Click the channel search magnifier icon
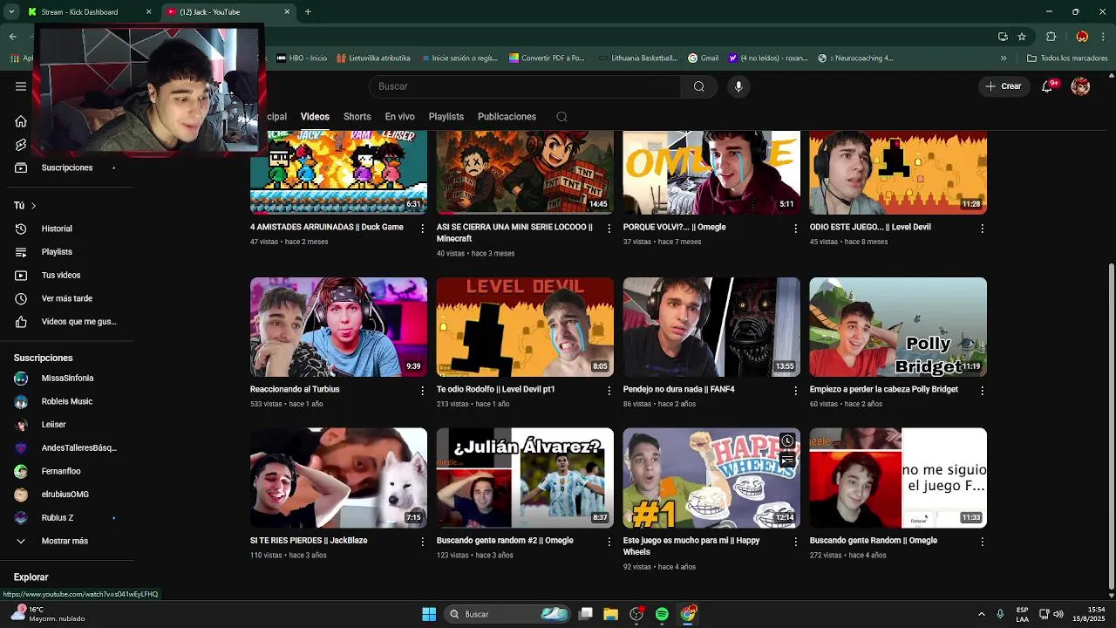 tap(561, 117)
